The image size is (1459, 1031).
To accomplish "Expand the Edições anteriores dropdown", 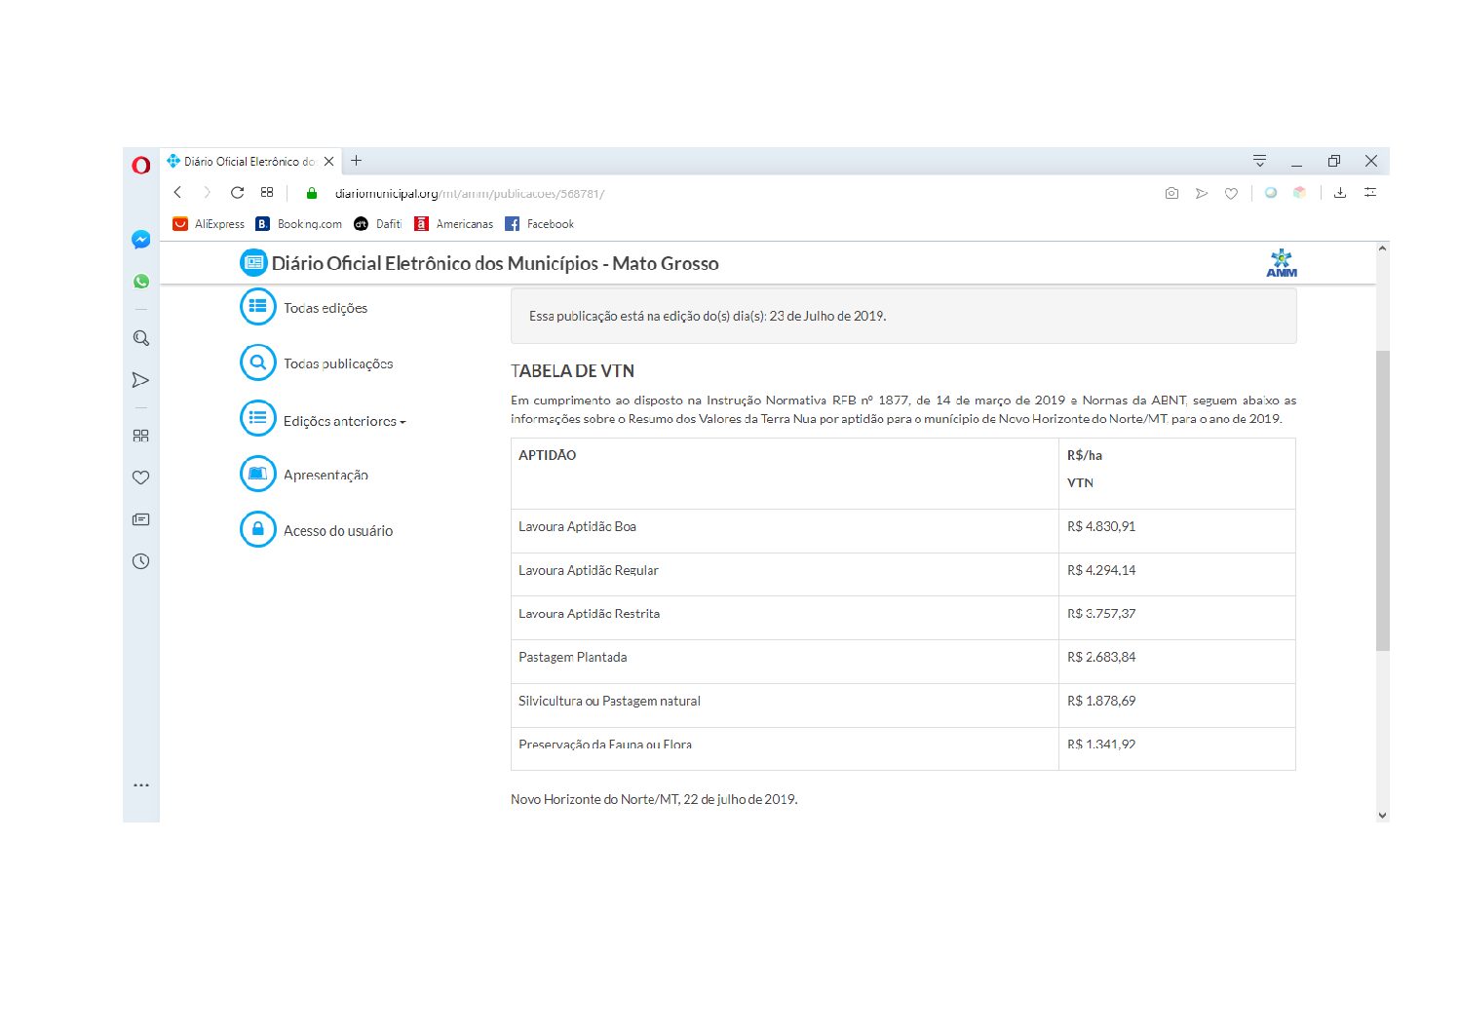I will pyautogui.click(x=343, y=421).
